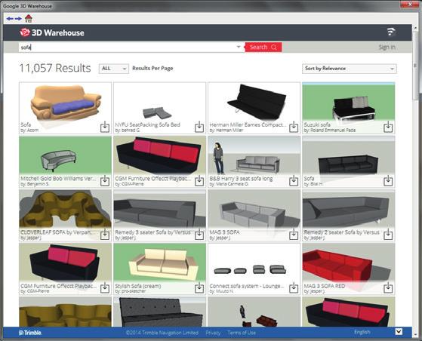Image resolution: width=422 pixels, height=341 pixels.
Task: Download Herman Miller Eames Compact model
Action: 294,127
